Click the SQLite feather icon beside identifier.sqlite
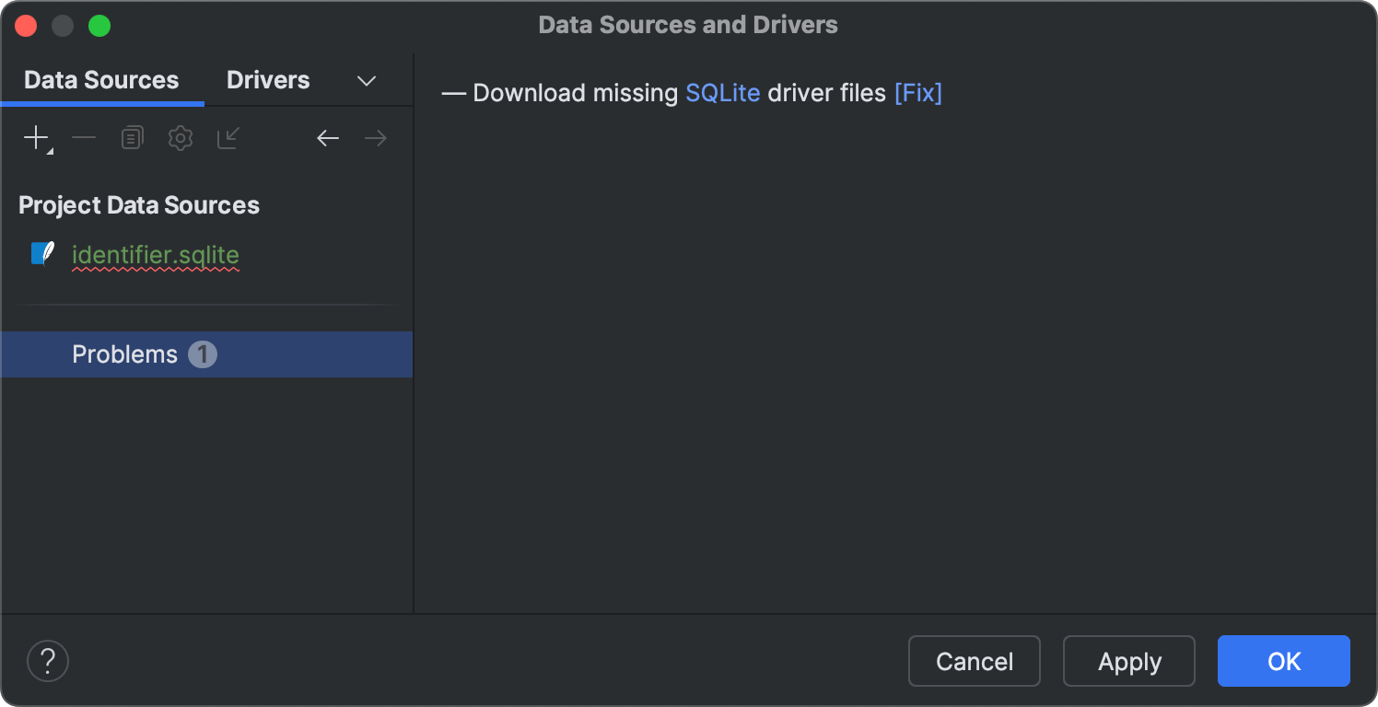 click(x=42, y=254)
